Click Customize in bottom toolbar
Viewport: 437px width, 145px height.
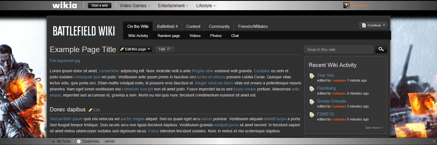[x=91, y=141]
